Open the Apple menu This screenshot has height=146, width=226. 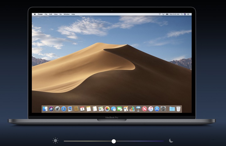click(x=34, y=14)
